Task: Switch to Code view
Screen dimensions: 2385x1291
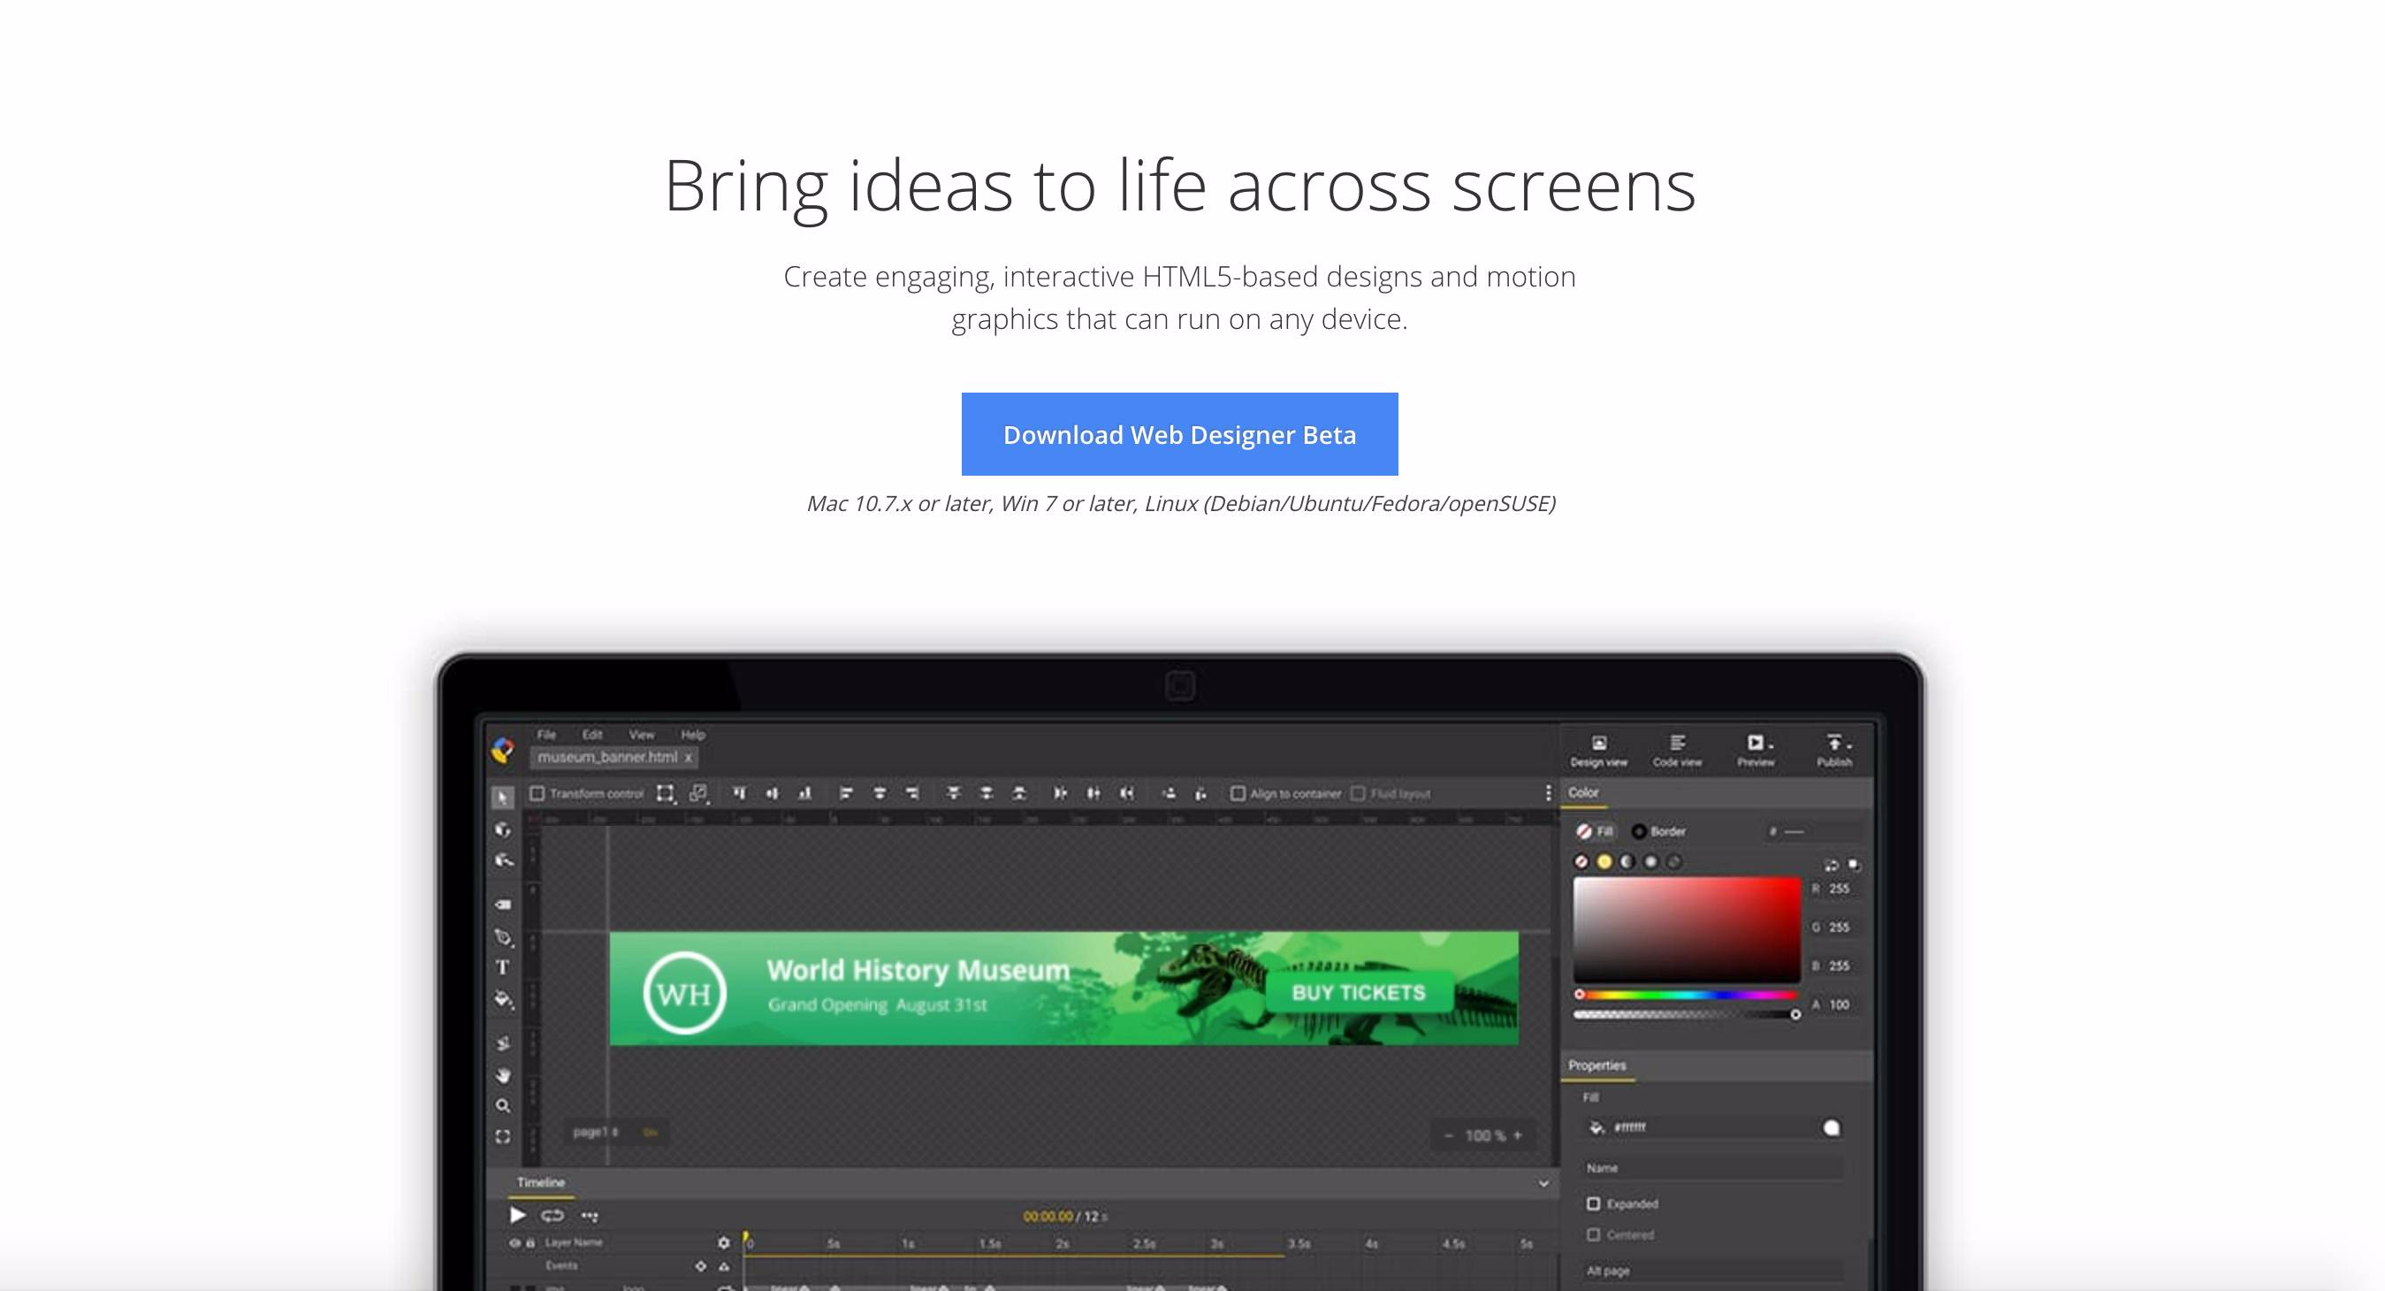Action: click(1677, 750)
